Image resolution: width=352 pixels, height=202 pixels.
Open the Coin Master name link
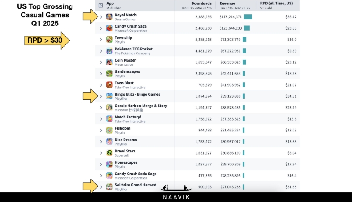(x=125, y=60)
